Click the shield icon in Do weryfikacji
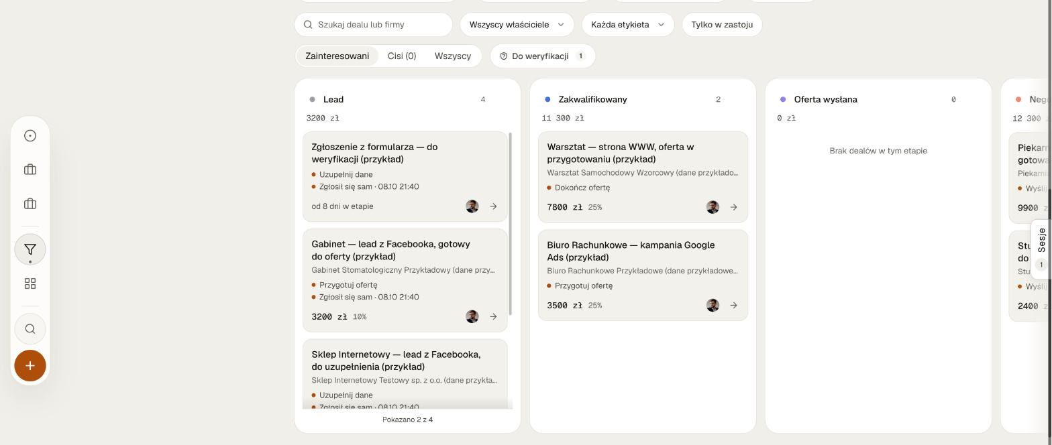1052x445 pixels. (504, 56)
